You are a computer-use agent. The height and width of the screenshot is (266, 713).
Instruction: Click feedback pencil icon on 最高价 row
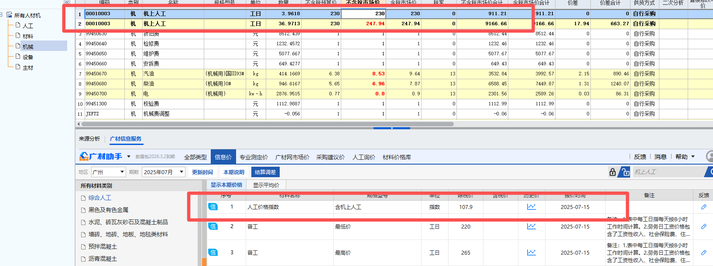pyautogui.click(x=703, y=253)
